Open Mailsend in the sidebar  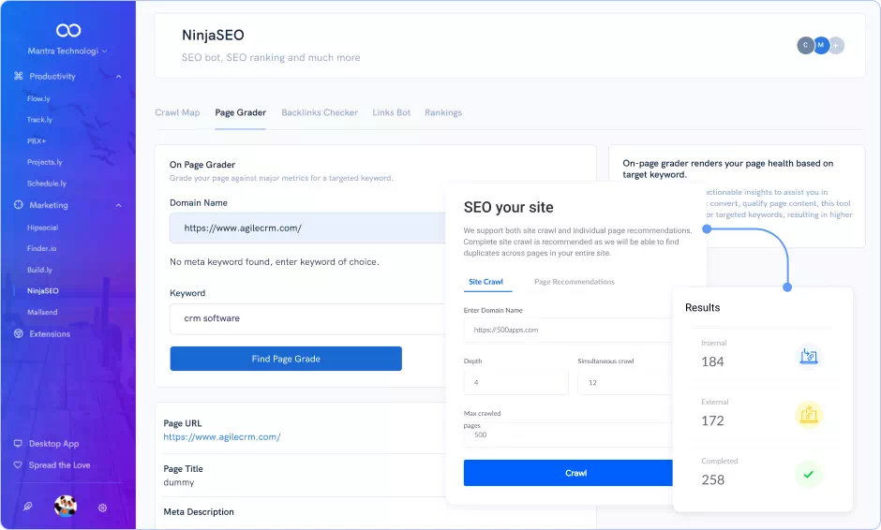[x=42, y=312]
